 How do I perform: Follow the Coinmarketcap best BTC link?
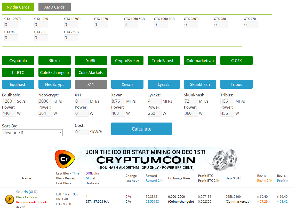(238, 202)
